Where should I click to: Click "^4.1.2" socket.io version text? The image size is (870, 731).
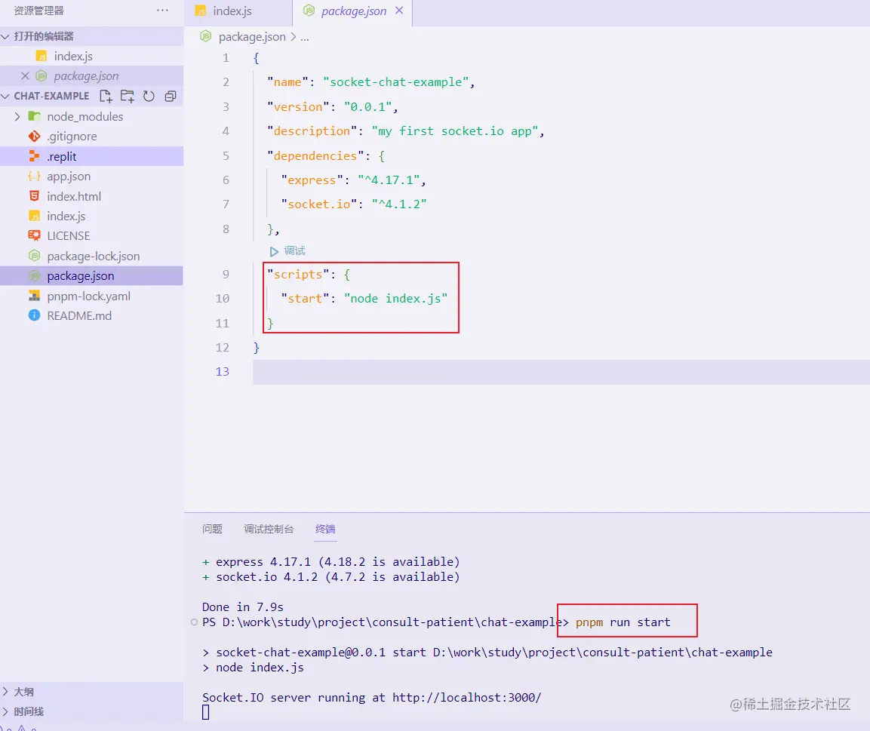[x=399, y=204]
